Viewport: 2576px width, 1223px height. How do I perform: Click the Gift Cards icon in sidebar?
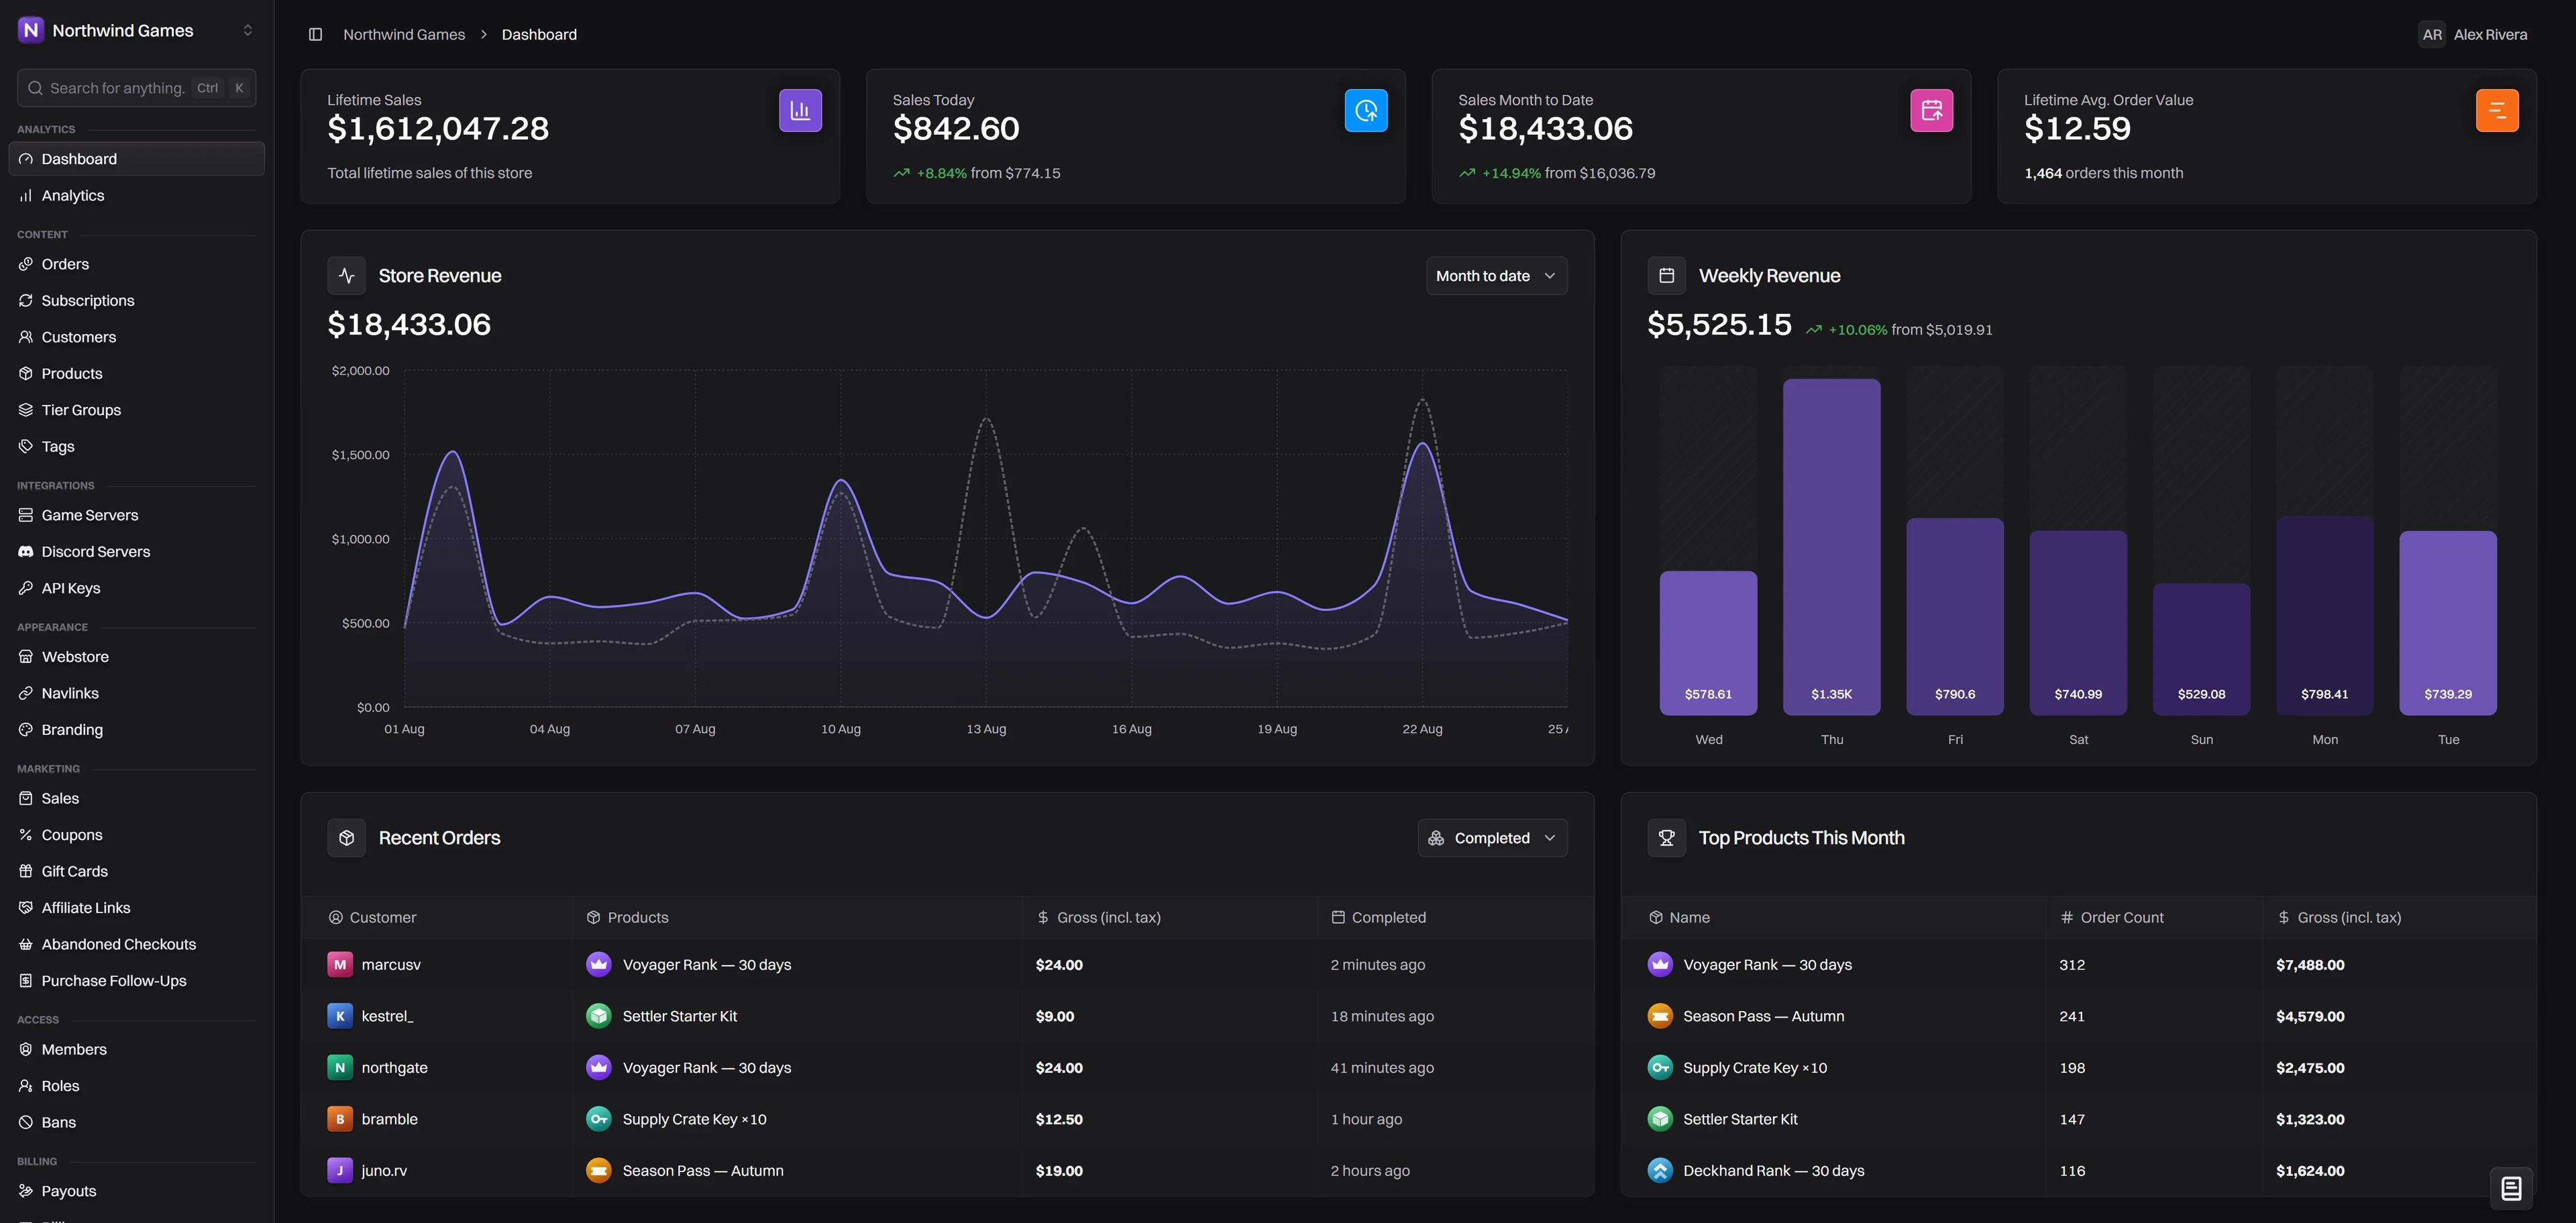click(26, 871)
